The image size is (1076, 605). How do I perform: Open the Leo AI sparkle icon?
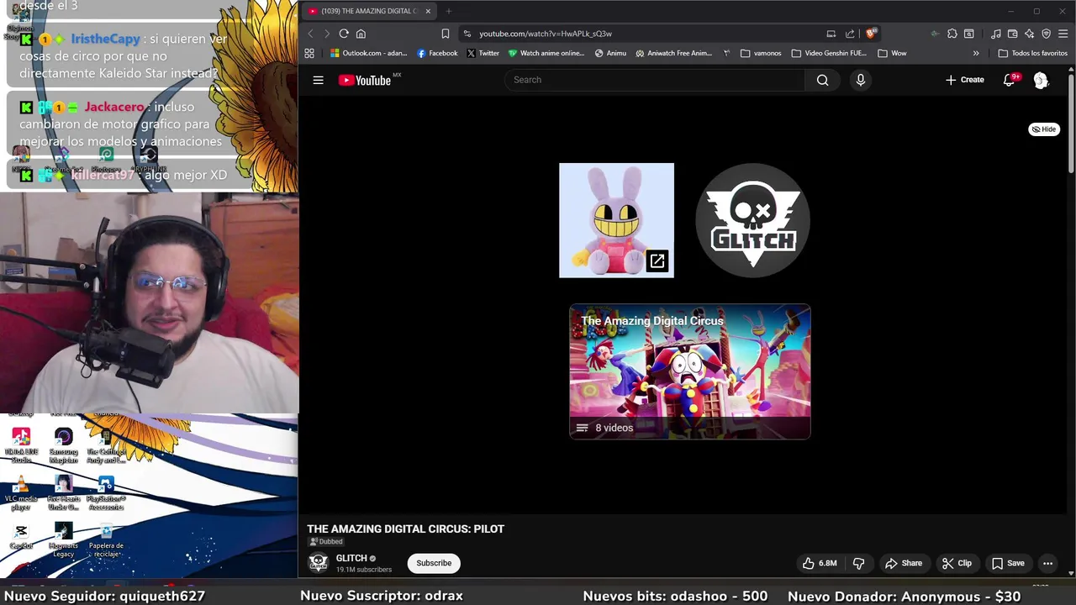pyautogui.click(x=1030, y=34)
